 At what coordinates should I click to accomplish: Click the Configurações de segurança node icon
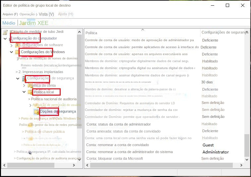tap(24, 78)
